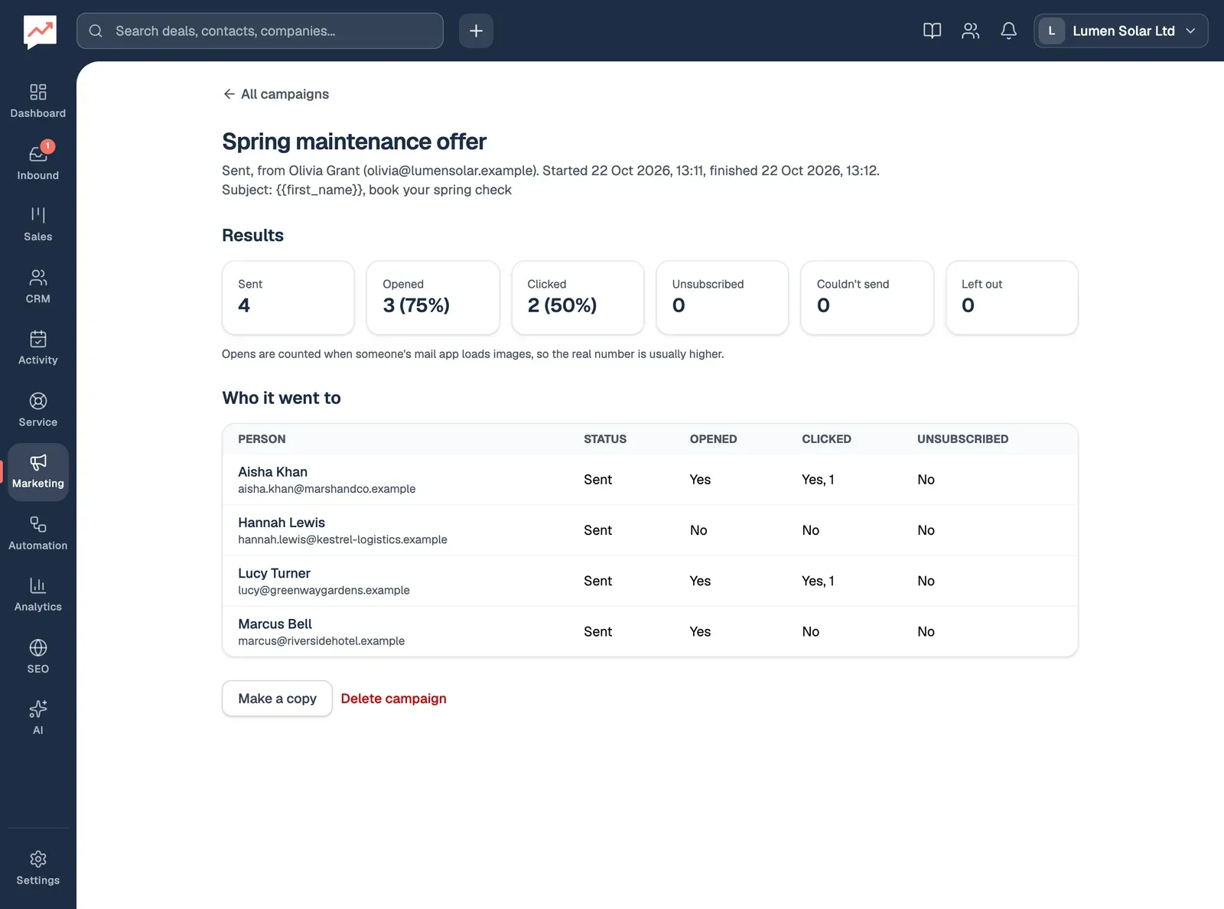Open the Analytics charts section
The image size is (1224, 909).
tap(38, 595)
